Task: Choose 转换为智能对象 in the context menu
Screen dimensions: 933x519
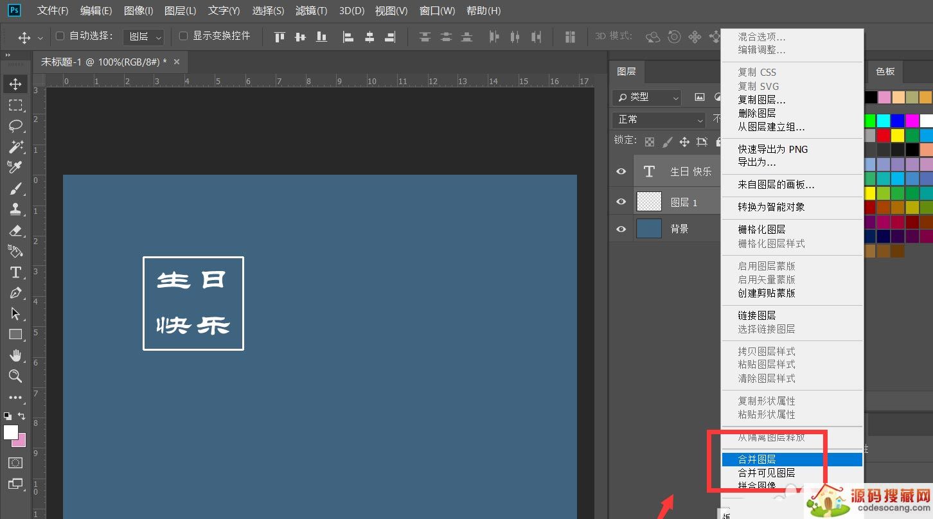Action: pos(792,207)
